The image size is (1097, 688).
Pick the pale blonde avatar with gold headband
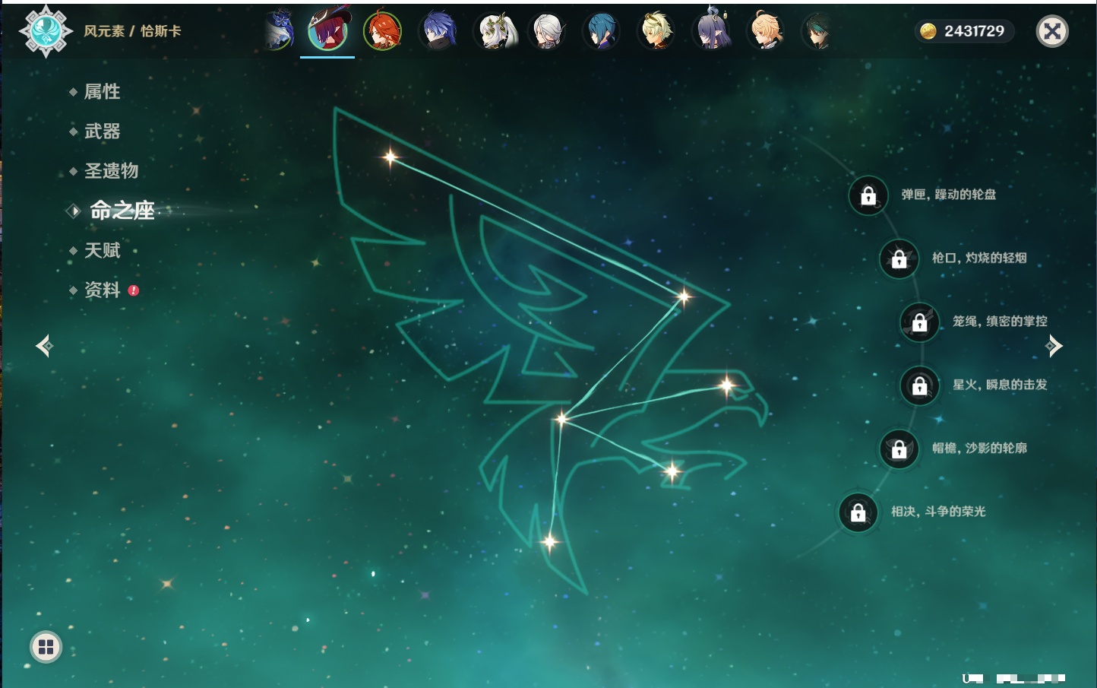(x=656, y=31)
